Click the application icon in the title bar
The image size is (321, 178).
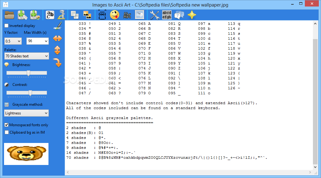coord(6,5)
